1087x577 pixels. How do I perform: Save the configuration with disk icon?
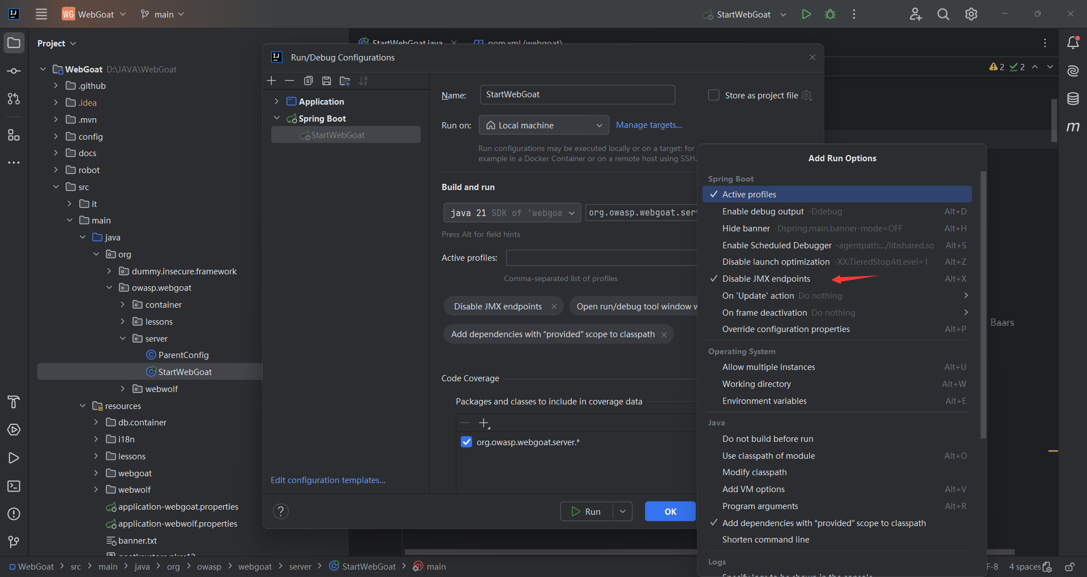pyautogui.click(x=327, y=81)
